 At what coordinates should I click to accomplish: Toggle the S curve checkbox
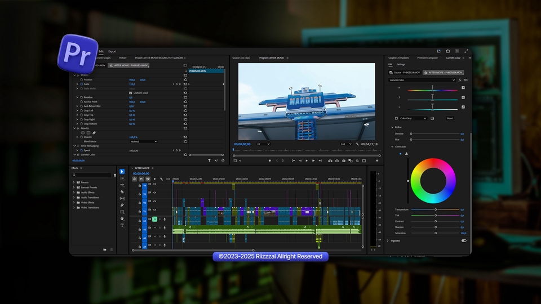pyautogui.click(x=463, y=97)
